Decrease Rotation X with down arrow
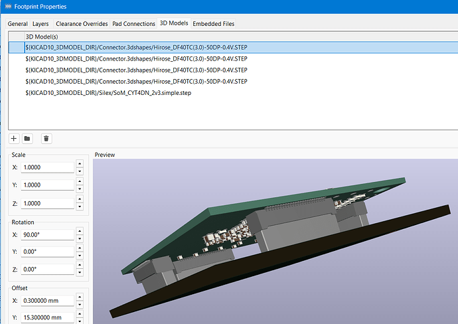 80,239
